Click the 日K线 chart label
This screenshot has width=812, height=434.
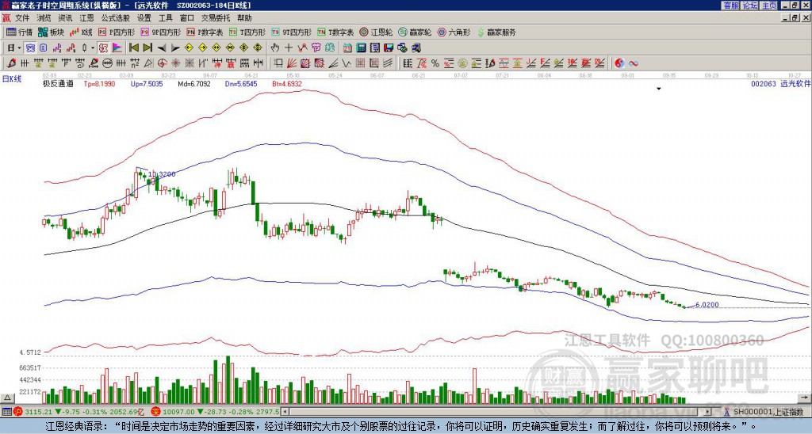(x=11, y=78)
